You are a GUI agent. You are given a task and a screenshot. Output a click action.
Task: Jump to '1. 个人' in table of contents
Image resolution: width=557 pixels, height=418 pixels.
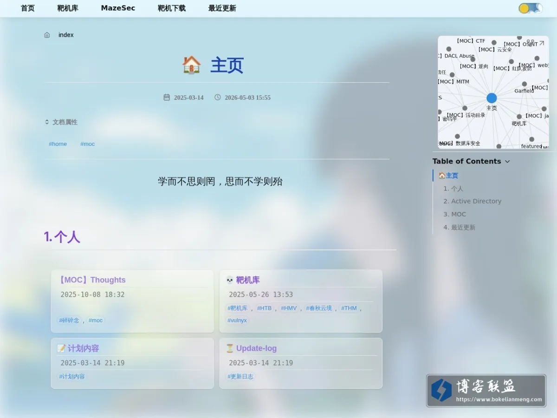tap(453, 189)
